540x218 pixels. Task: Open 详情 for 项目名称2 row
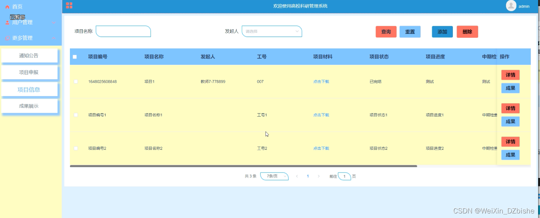pos(511,142)
